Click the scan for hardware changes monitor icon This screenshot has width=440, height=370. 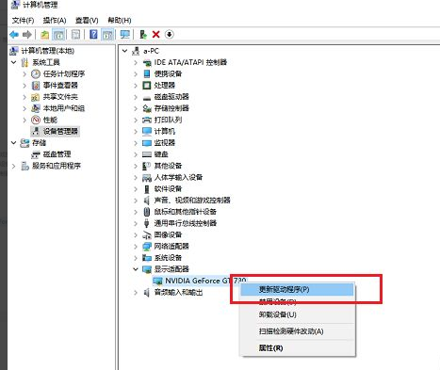[x=124, y=35]
